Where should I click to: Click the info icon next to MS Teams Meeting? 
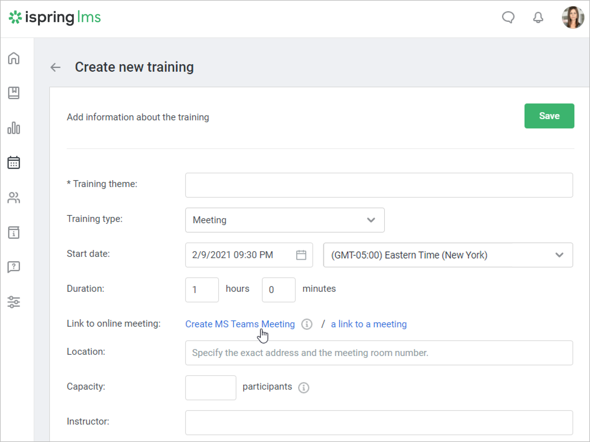click(x=307, y=324)
